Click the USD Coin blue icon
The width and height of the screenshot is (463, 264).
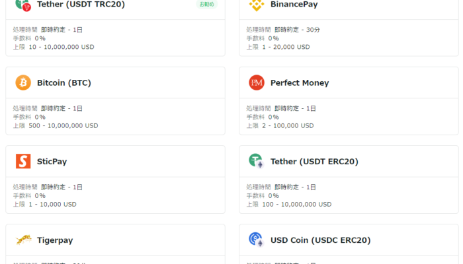click(256, 240)
